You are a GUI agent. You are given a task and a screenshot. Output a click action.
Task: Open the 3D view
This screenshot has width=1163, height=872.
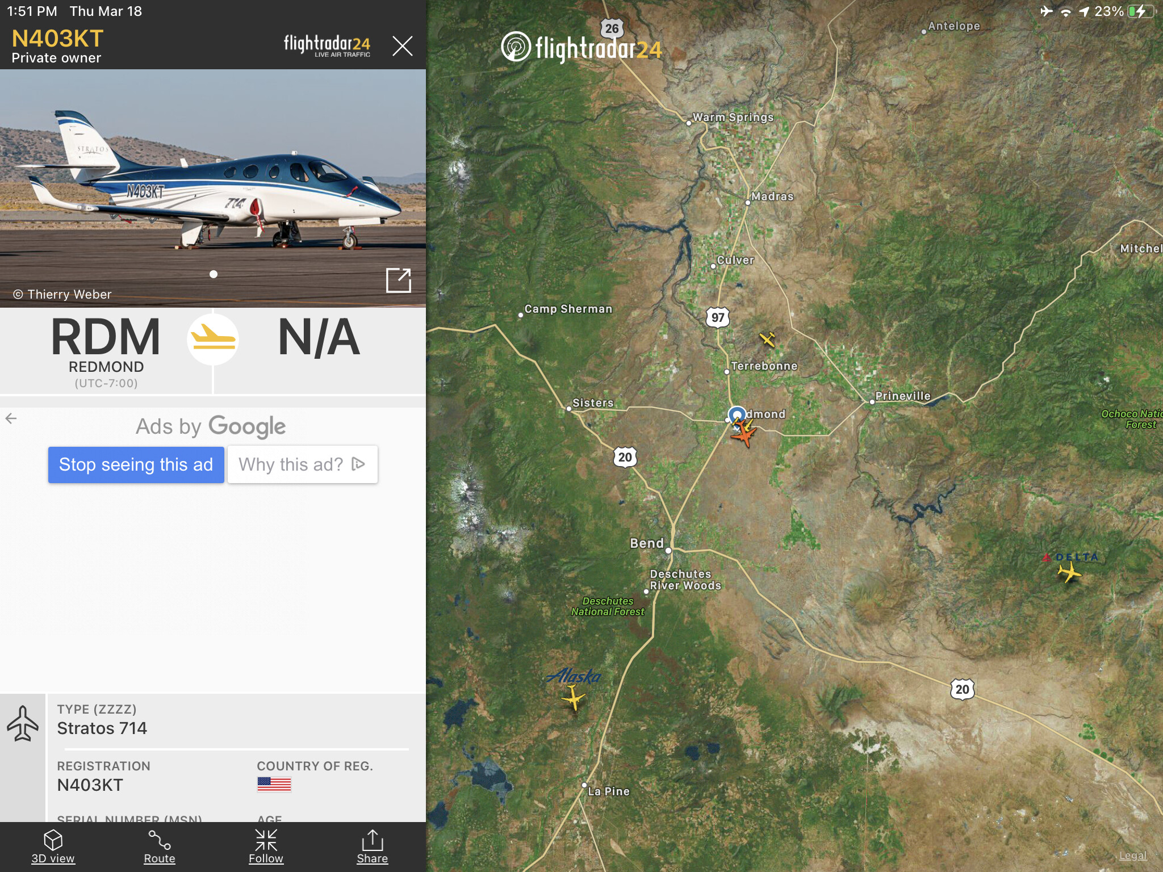53,846
